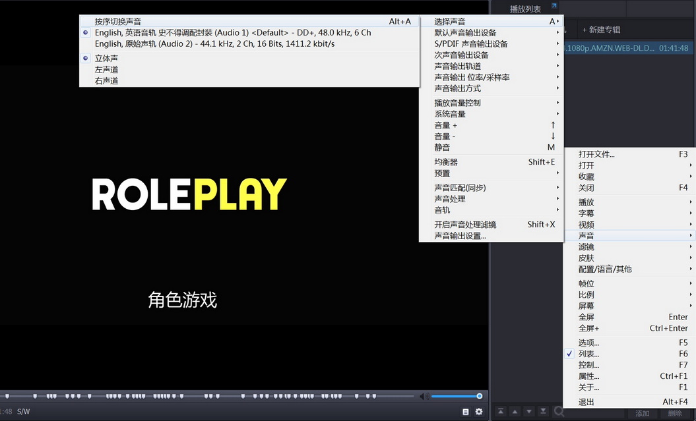This screenshot has width=696, height=421.
Task: Choose 左声道 (left channel) option
Action: coord(106,70)
